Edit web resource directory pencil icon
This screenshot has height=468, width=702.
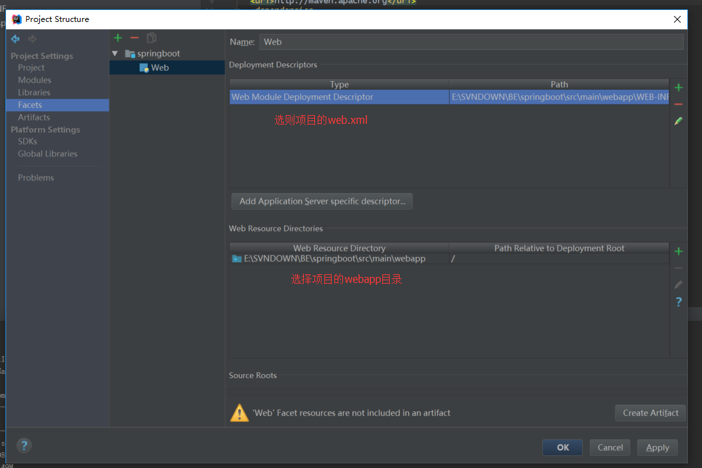click(679, 284)
